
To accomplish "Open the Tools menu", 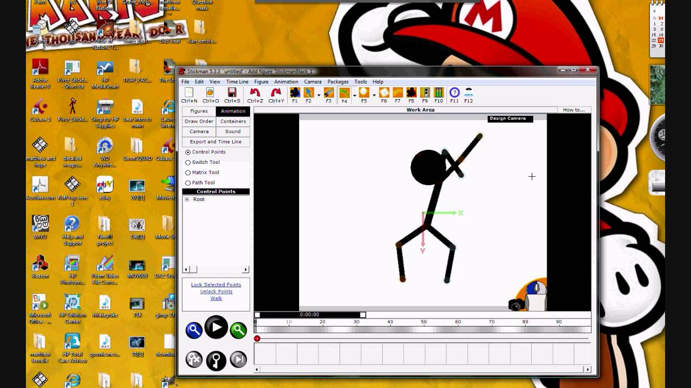I will [361, 82].
